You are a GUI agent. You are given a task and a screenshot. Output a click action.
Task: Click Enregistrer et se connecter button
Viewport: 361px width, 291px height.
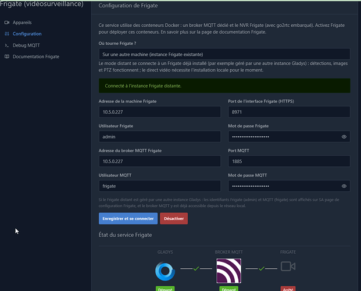tap(128, 218)
